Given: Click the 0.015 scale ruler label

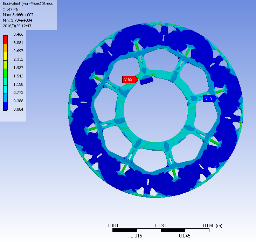Looking at the screenshot, I should click(x=136, y=236).
